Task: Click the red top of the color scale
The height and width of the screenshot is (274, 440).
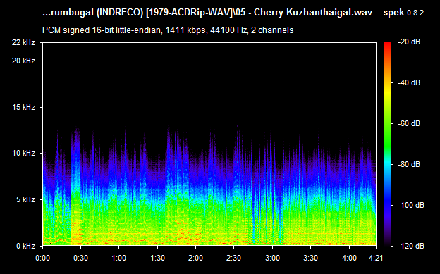Action: click(387, 45)
